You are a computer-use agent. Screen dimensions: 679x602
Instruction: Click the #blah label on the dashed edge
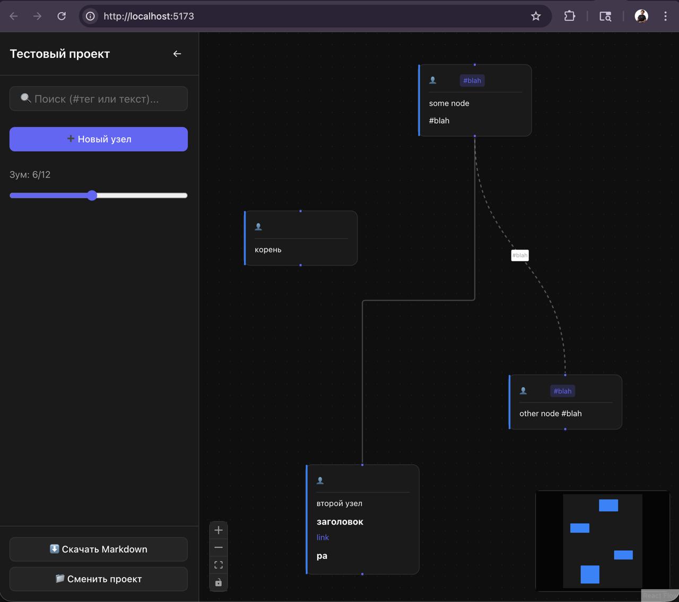[x=520, y=255]
